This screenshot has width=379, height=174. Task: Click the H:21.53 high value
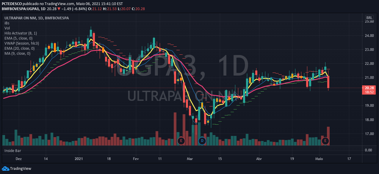tap(109, 9)
